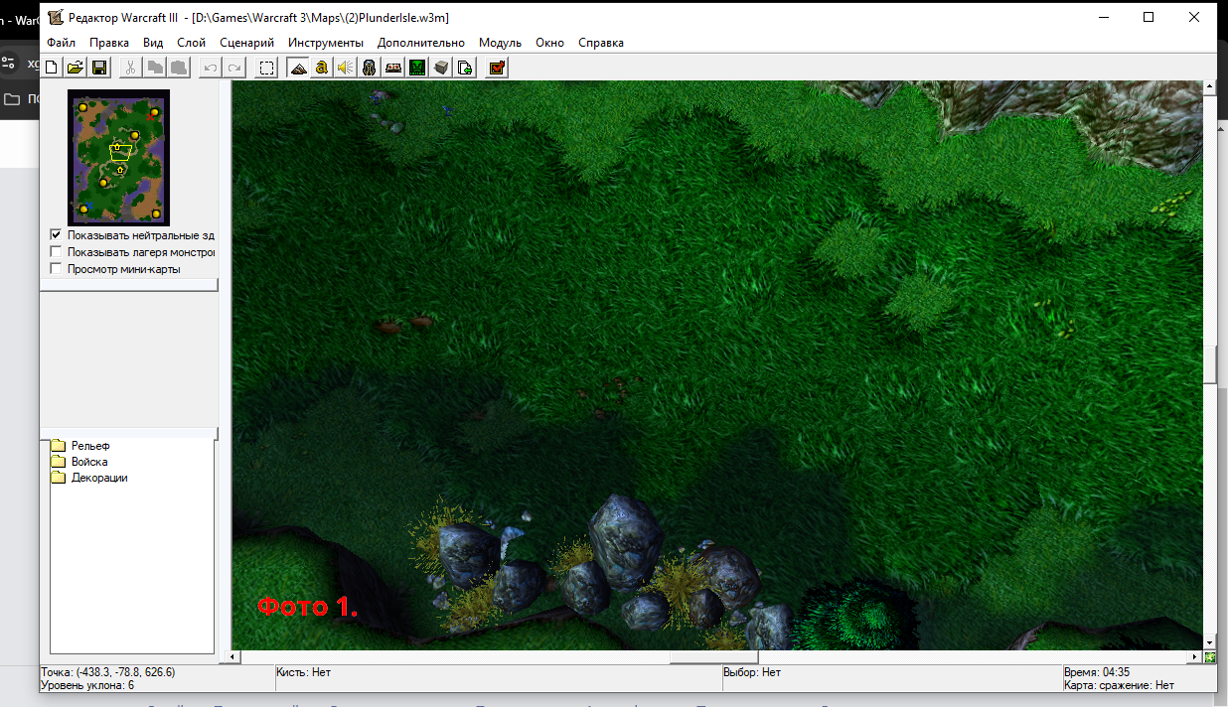This screenshot has width=1228, height=707.
Task: Open the Object Editor helmet icon
Action: (370, 68)
